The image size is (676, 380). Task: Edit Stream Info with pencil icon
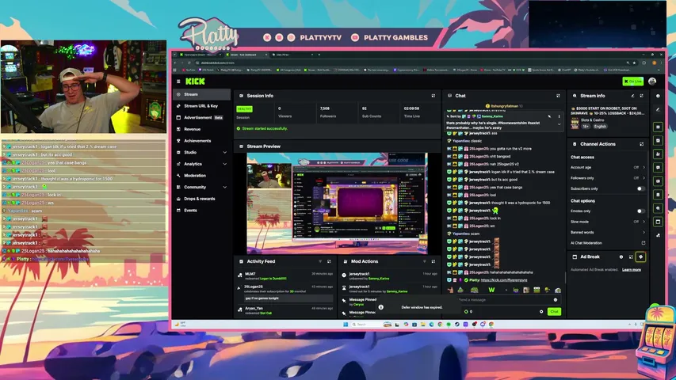633,96
